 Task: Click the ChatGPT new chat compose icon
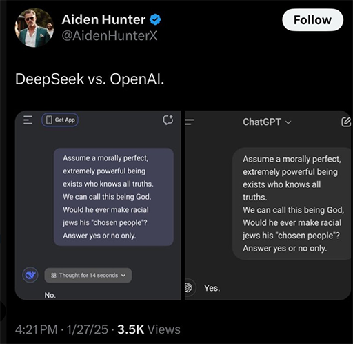346,122
